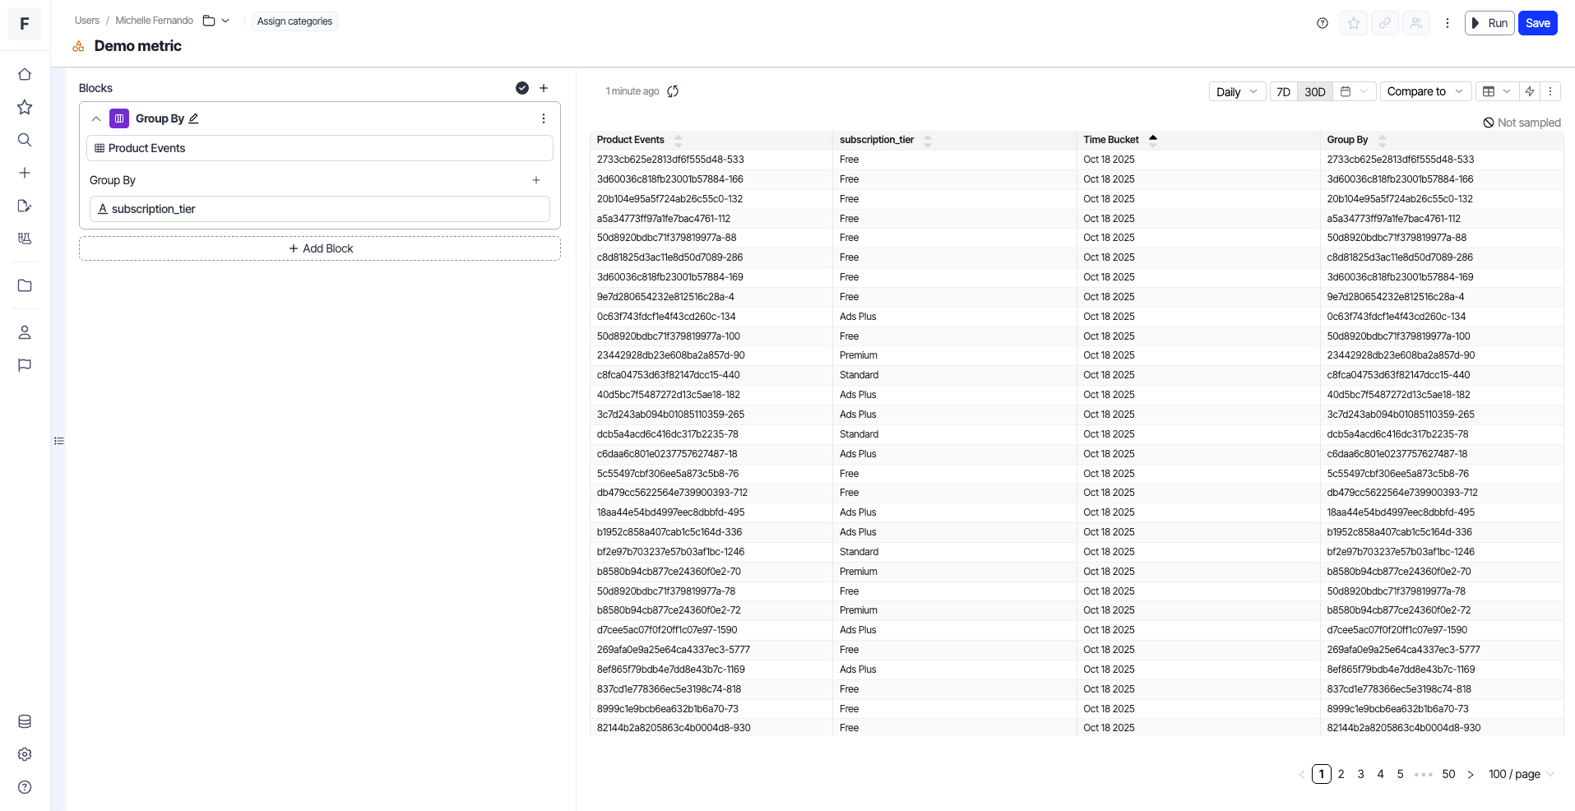1575x811 pixels.
Task: Open the settings gear in sidebar
Action: pyautogui.click(x=25, y=754)
